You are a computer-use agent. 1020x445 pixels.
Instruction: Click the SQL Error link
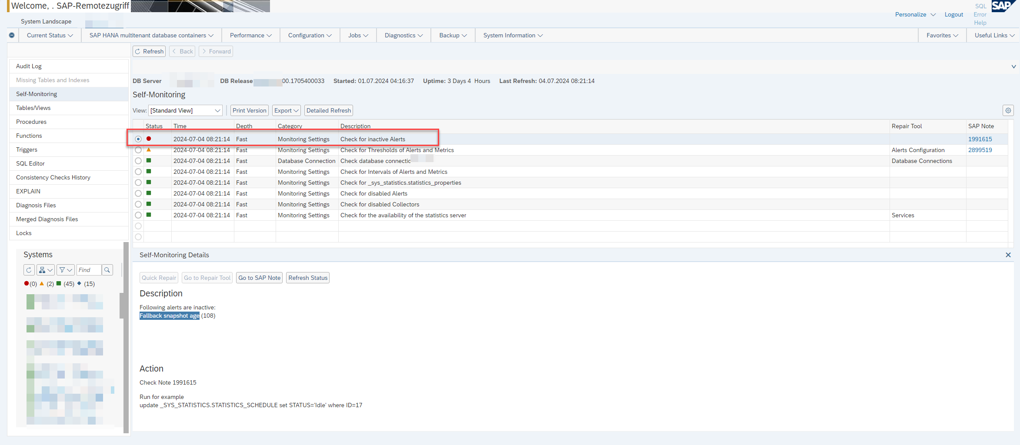click(980, 10)
